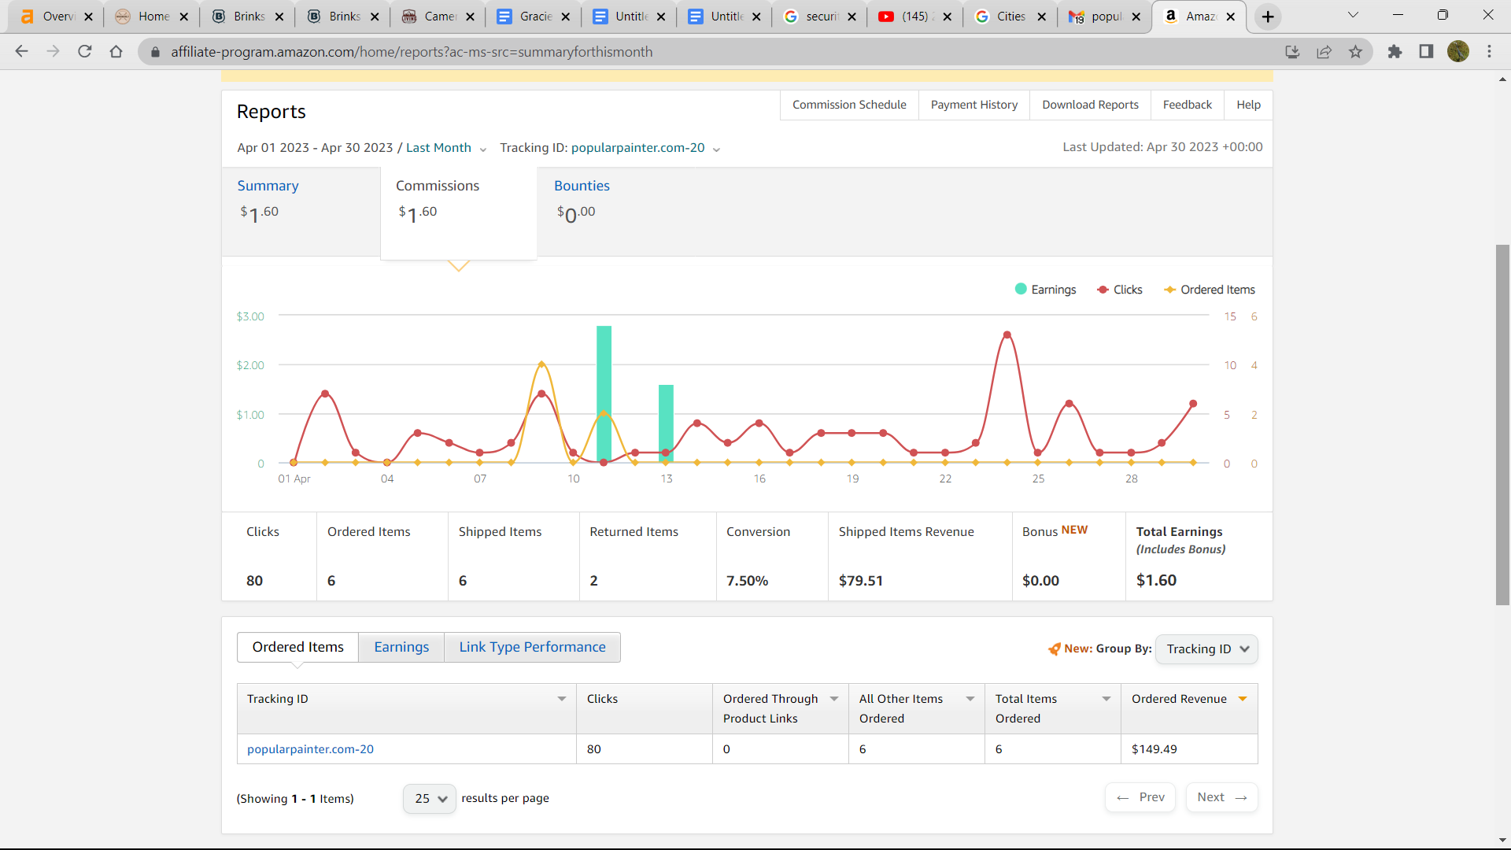The width and height of the screenshot is (1511, 850).
Task: Open the Help link
Action: pos(1248,105)
